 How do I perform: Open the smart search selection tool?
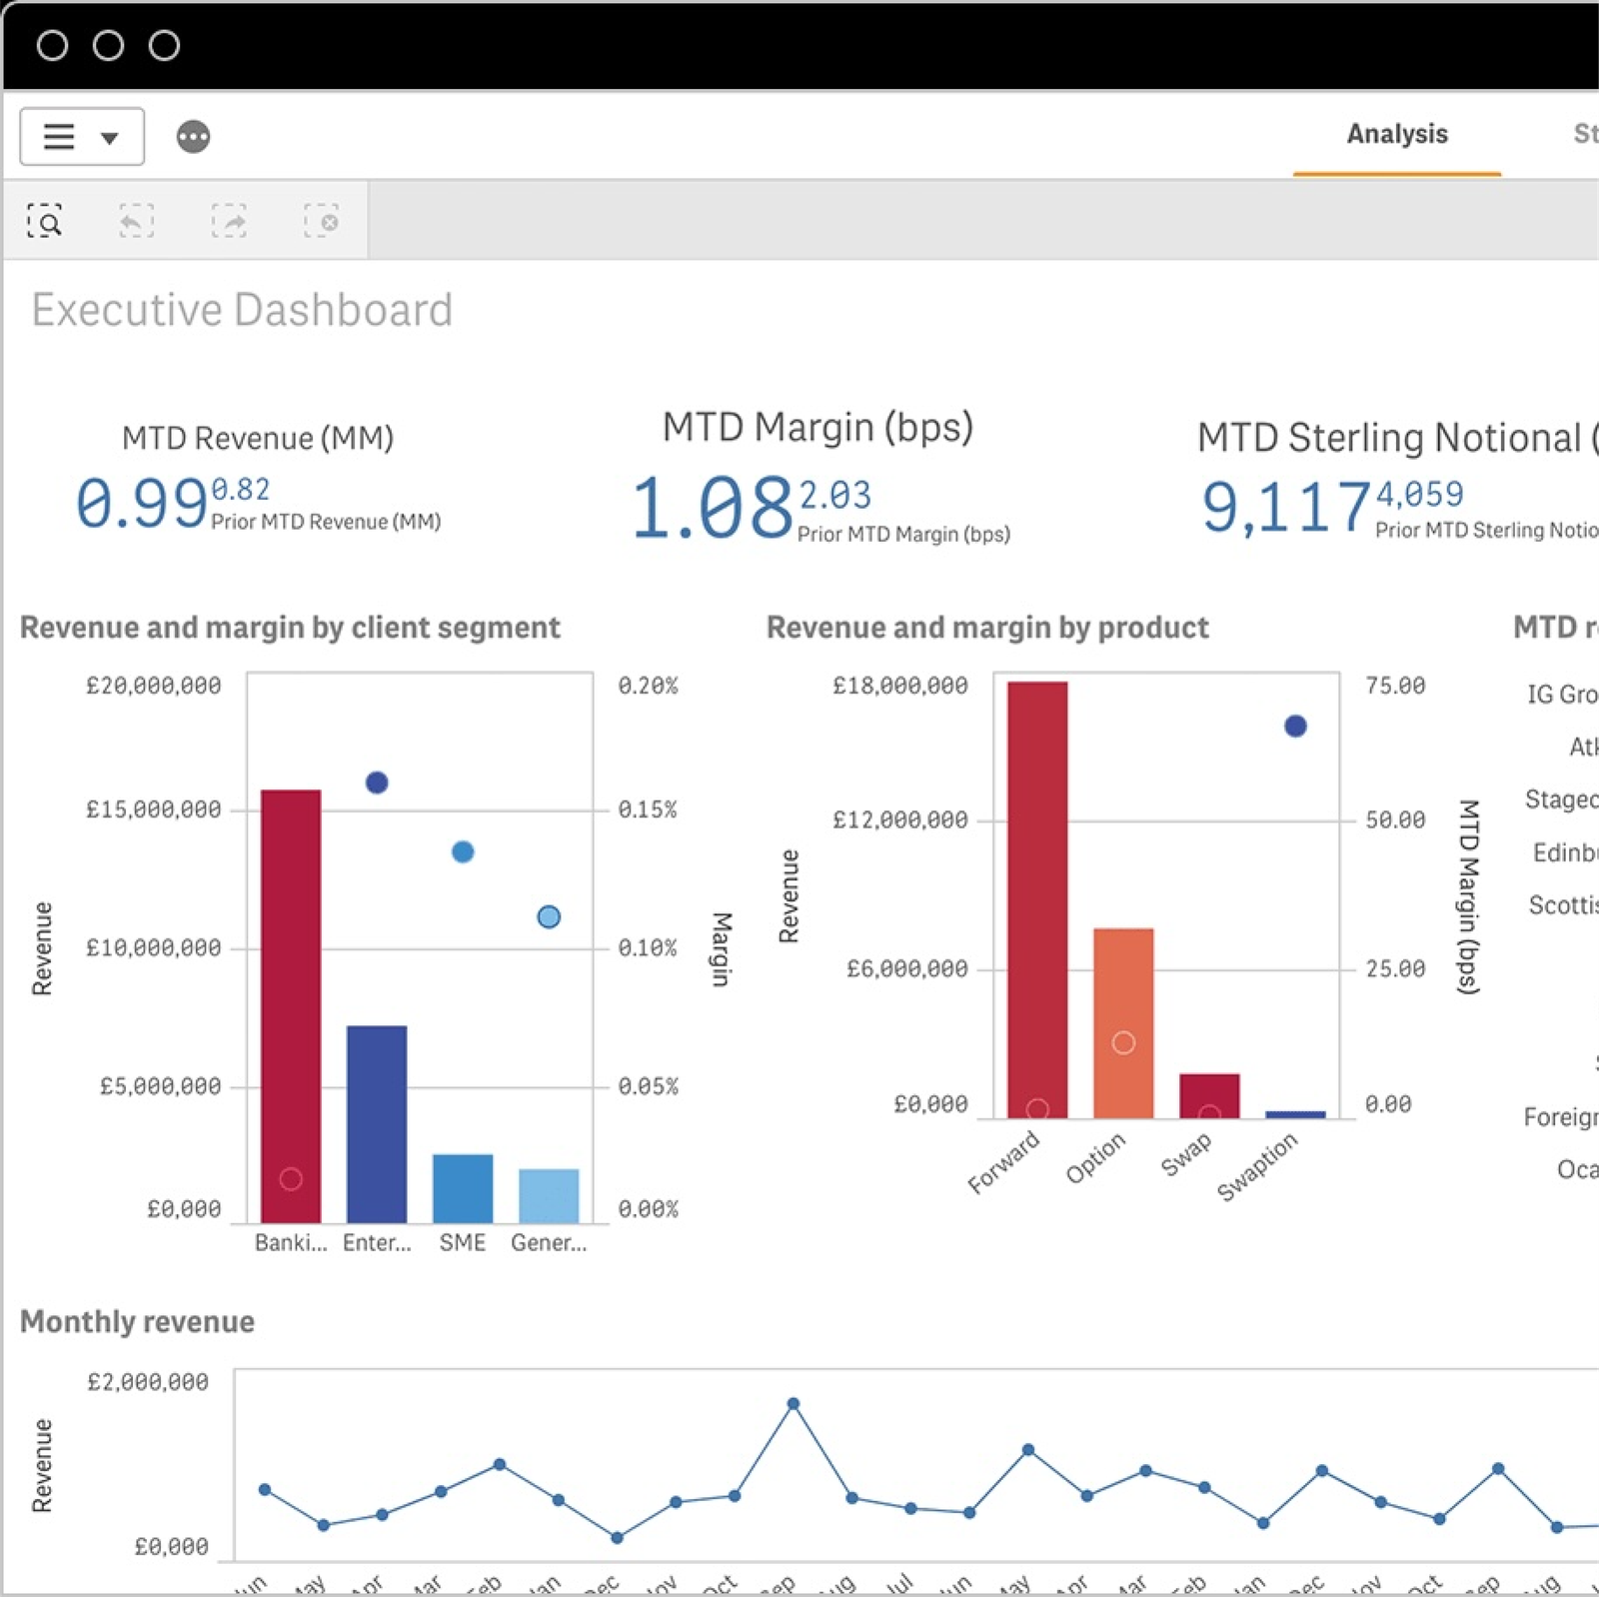(45, 221)
